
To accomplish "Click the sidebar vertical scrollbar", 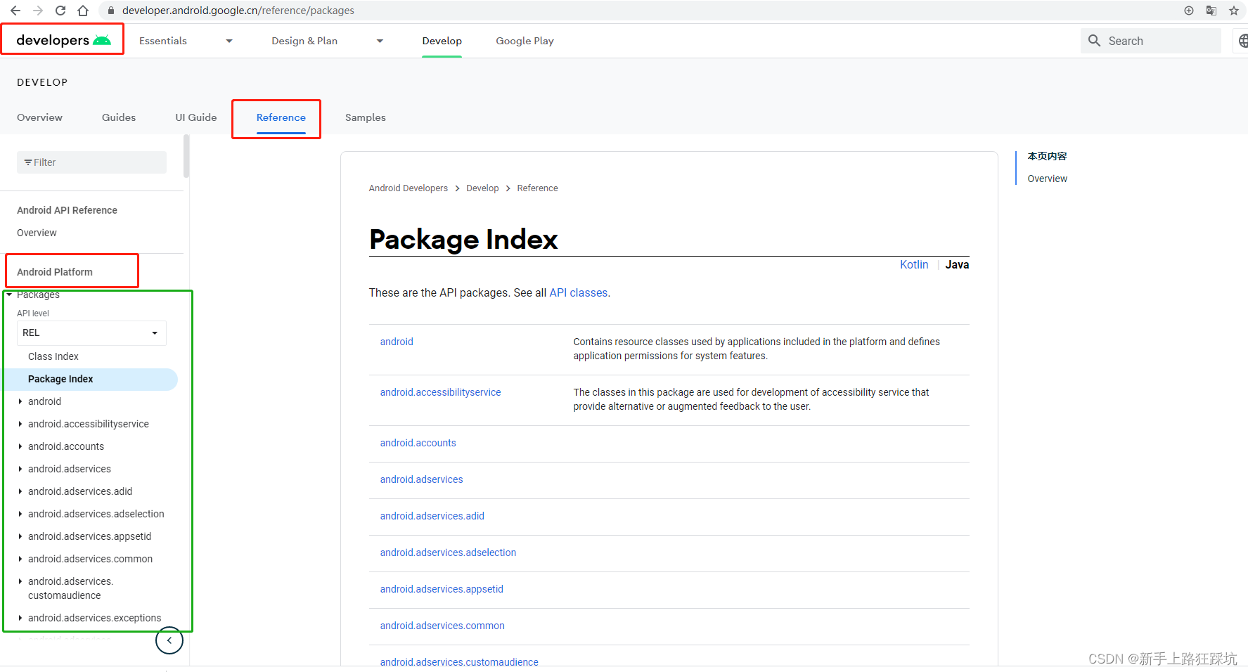I will tap(186, 156).
